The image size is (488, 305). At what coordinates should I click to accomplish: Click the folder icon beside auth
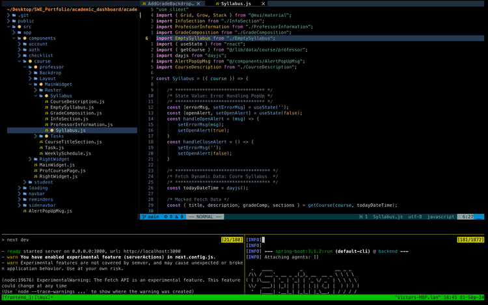coord(25,49)
